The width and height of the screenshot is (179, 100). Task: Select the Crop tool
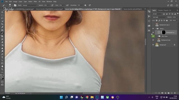(2, 24)
